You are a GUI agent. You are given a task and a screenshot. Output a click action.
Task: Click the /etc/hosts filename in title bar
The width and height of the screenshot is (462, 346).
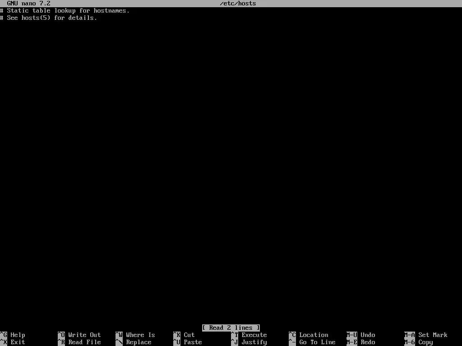click(238, 4)
